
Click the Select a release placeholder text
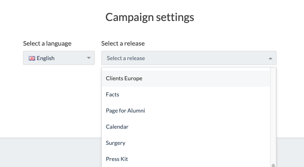coord(126,58)
